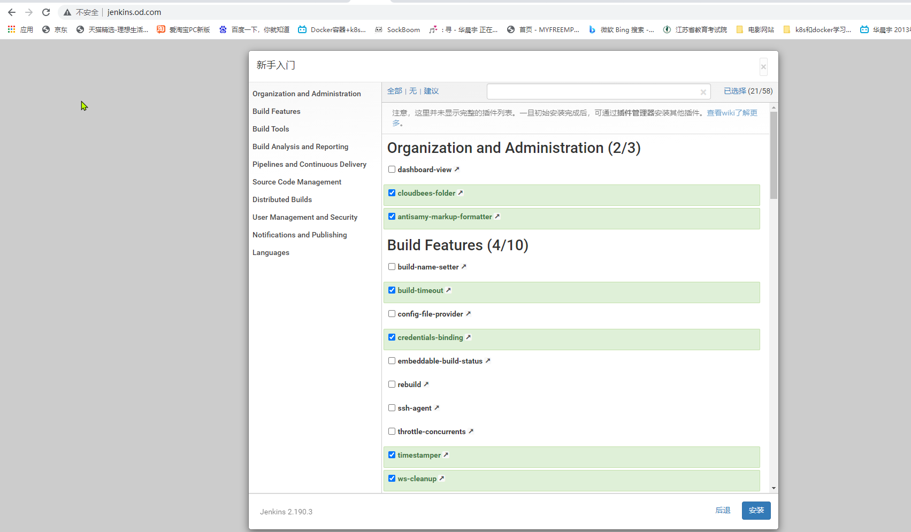911x532 pixels.
Task: Uncheck the cloudbees-folder plugin checkbox
Action: [x=392, y=193]
